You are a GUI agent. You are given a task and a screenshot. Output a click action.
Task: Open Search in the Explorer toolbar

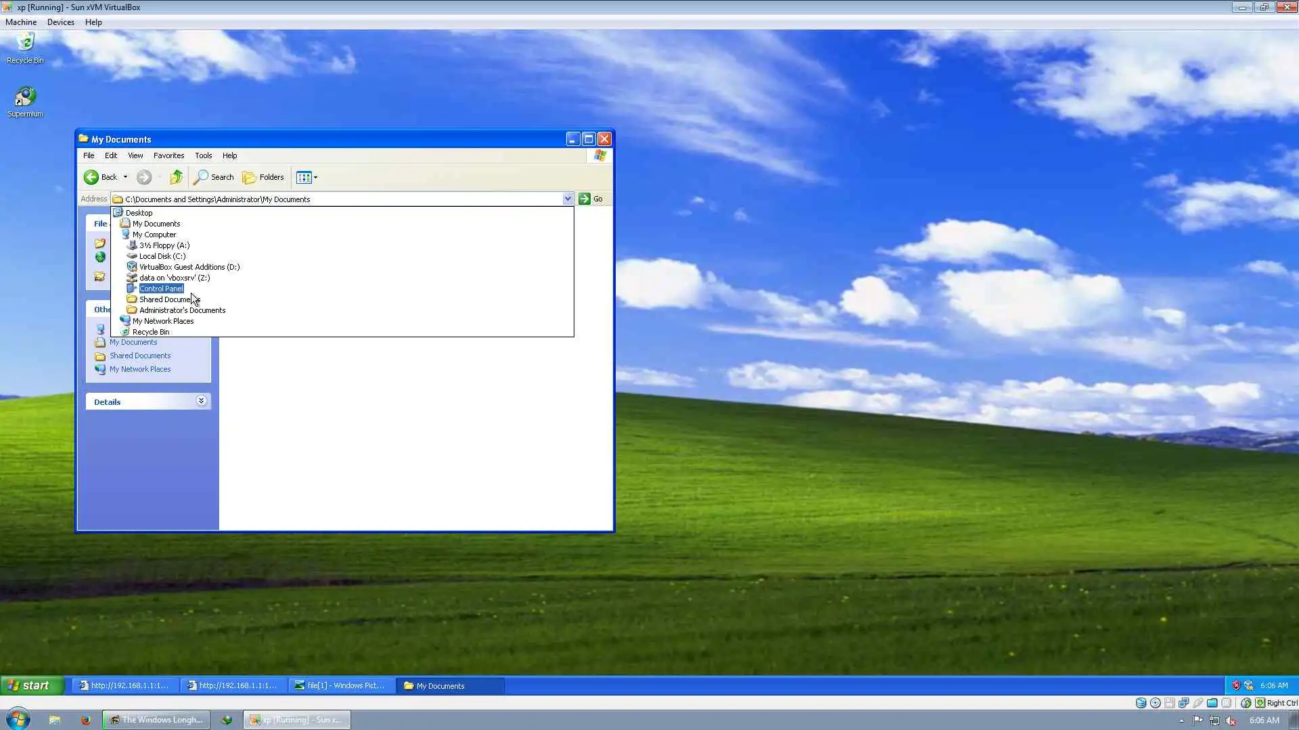click(x=214, y=177)
